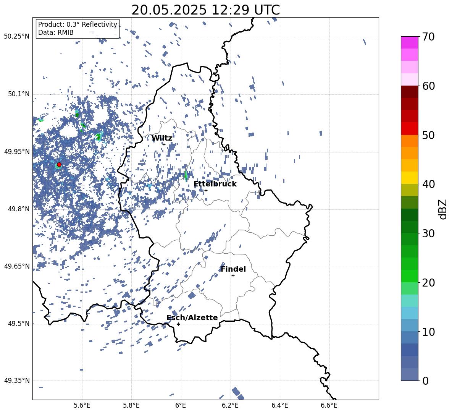Click the Data: RMIB text
The height and width of the screenshot is (413, 452).
point(56,32)
